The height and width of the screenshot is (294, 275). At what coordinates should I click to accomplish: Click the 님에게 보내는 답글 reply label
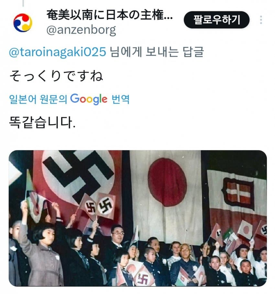(x=157, y=52)
